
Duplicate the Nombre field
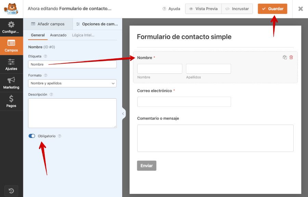285,57
